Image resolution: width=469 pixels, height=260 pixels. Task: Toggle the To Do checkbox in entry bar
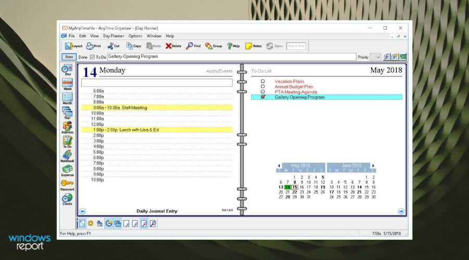[92, 57]
